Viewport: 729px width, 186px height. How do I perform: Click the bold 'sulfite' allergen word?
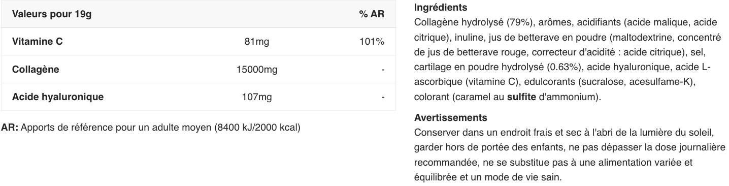[521, 97]
